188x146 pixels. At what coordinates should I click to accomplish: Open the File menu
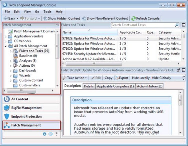point(7,12)
